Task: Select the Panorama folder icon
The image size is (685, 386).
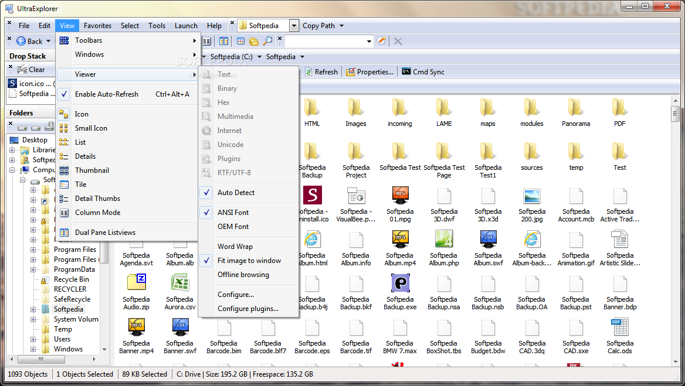Action: point(576,107)
